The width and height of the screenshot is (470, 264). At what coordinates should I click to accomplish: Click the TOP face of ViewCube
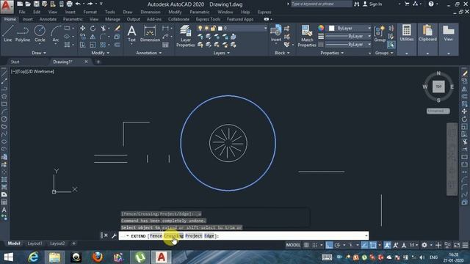pyautogui.click(x=438, y=87)
